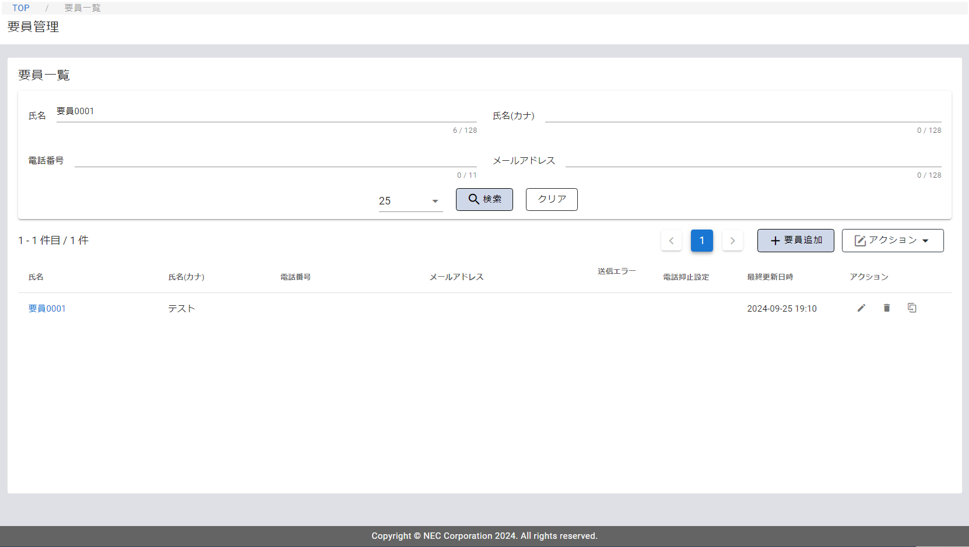Click the 電話番号 input field

click(275, 160)
